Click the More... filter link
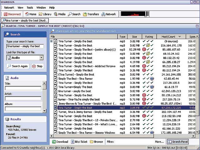Image resolution: width=200 pixels, height=150 pixels. pyautogui.click(x=159, y=142)
